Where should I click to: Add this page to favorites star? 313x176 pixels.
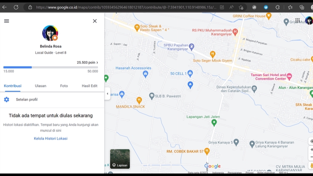tap(241, 7)
